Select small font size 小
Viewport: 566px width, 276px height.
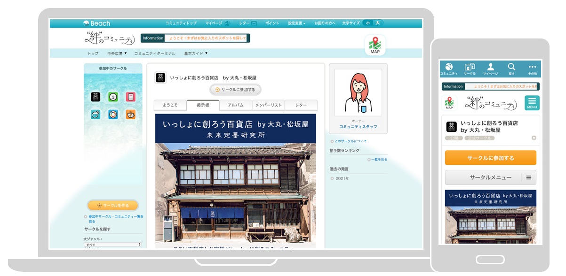click(367, 23)
